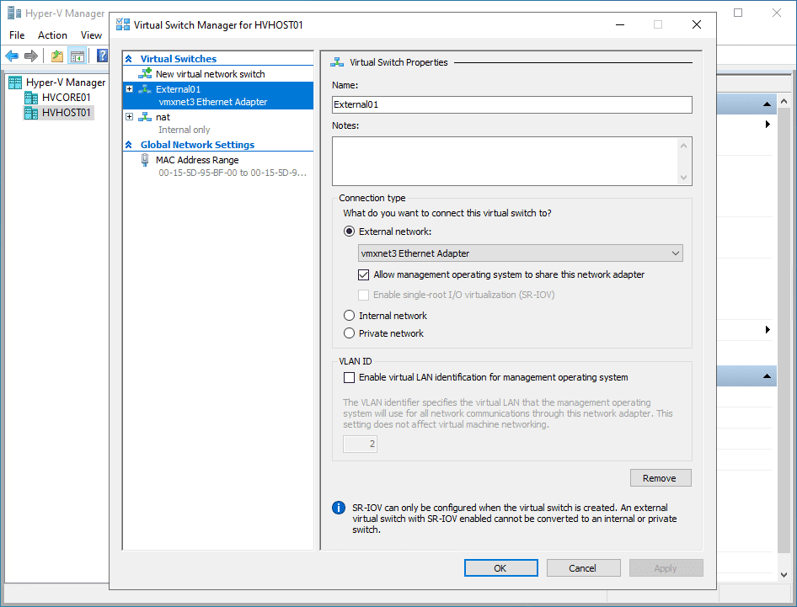Select the External01 label in switch list
797x607 pixels.
178,89
